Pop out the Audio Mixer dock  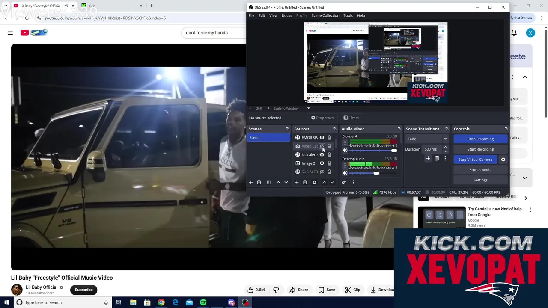pyautogui.click(x=399, y=129)
